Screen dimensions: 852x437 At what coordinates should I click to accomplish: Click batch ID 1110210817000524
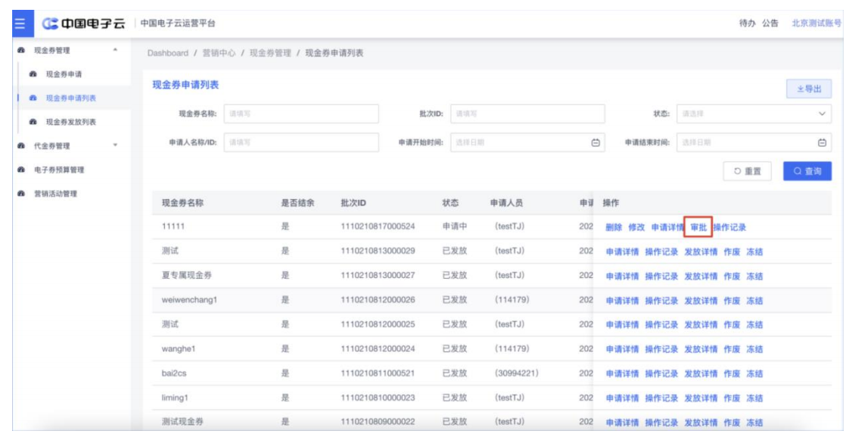click(x=378, y=226)
